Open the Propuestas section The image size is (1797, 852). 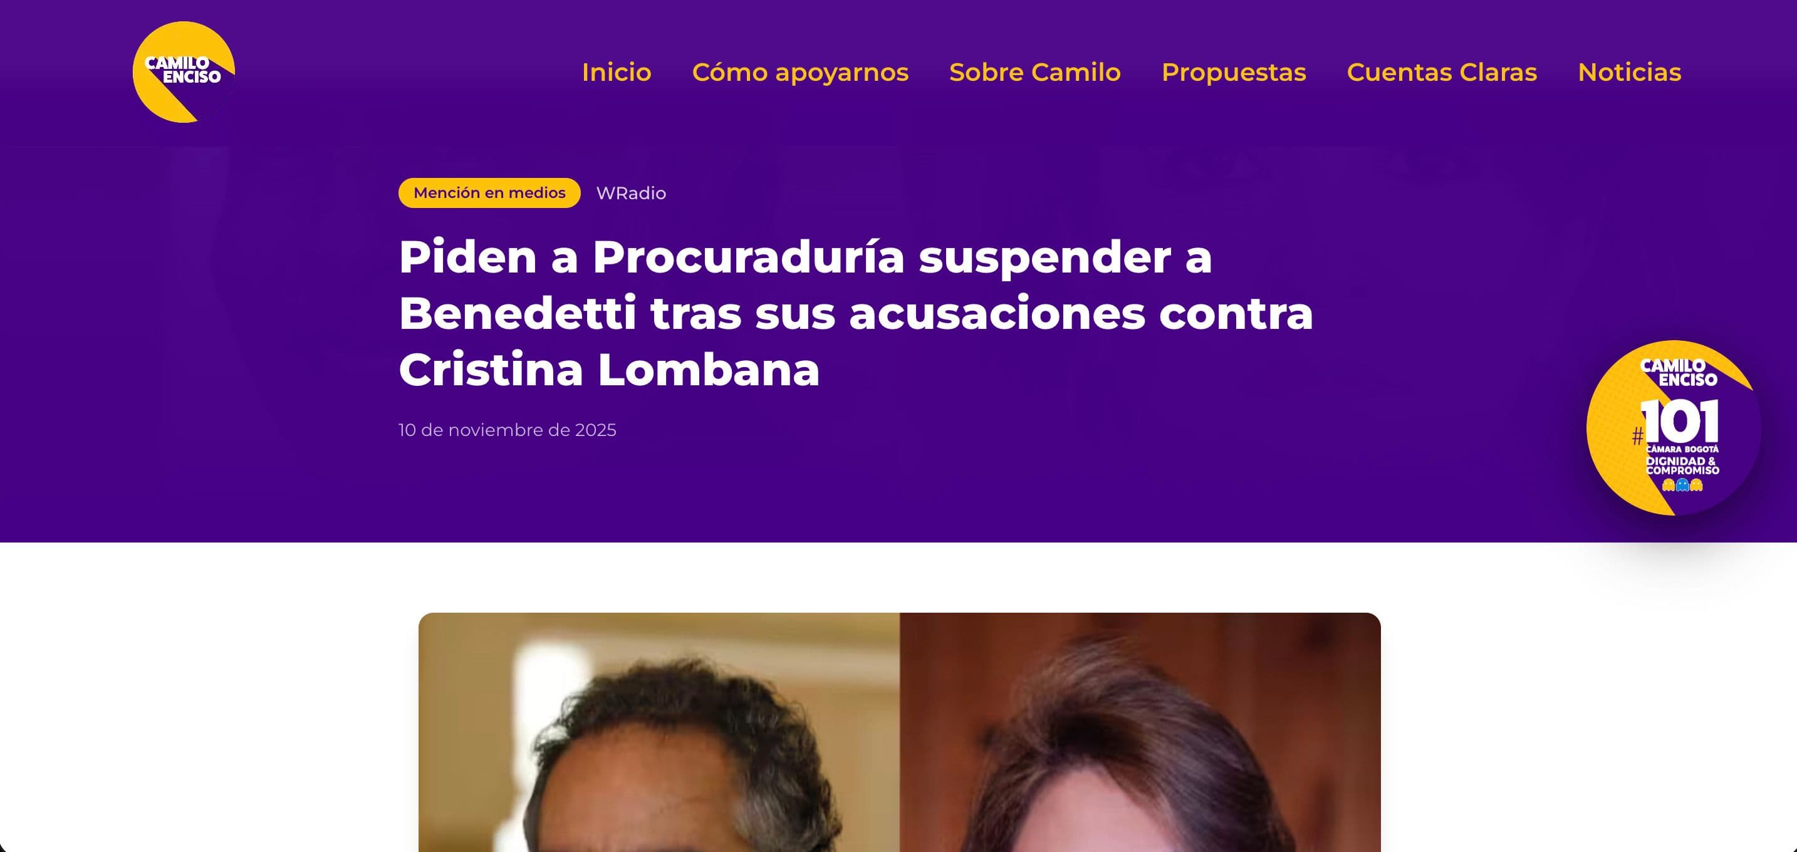tap(1233, 73)
